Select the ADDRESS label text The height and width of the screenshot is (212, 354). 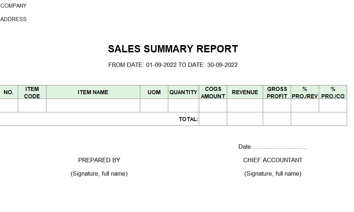click(13, 19)
